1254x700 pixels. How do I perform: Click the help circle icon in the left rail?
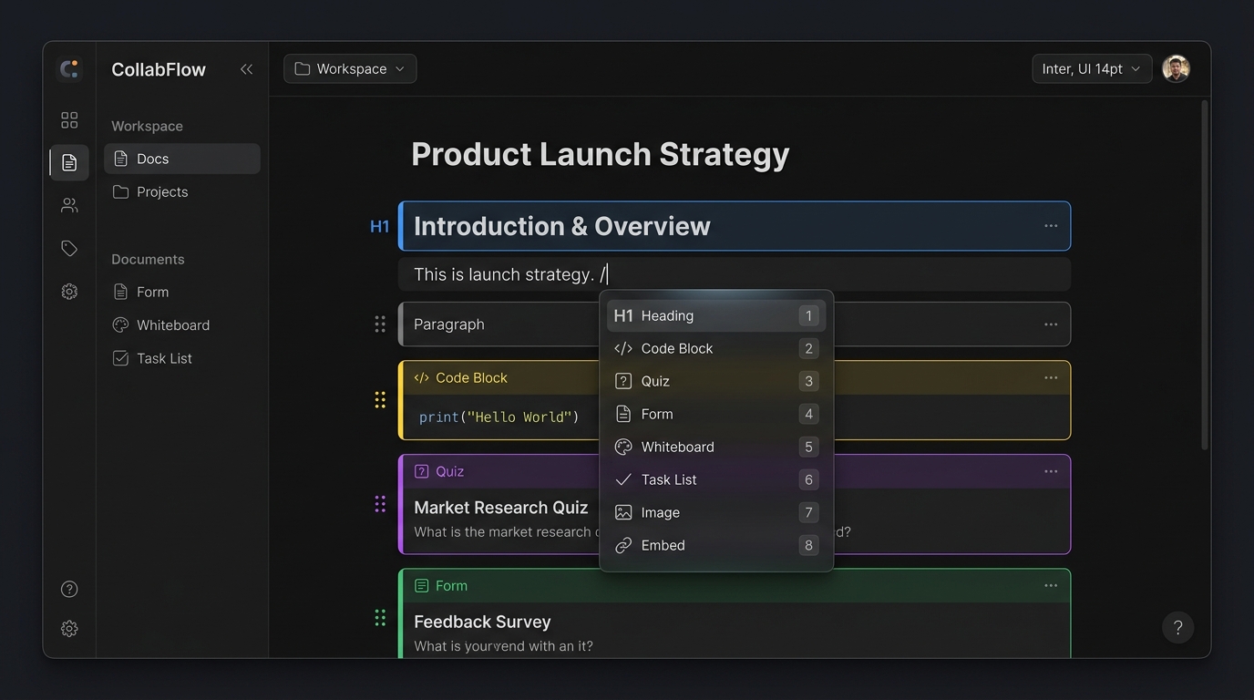coord(69,589)
